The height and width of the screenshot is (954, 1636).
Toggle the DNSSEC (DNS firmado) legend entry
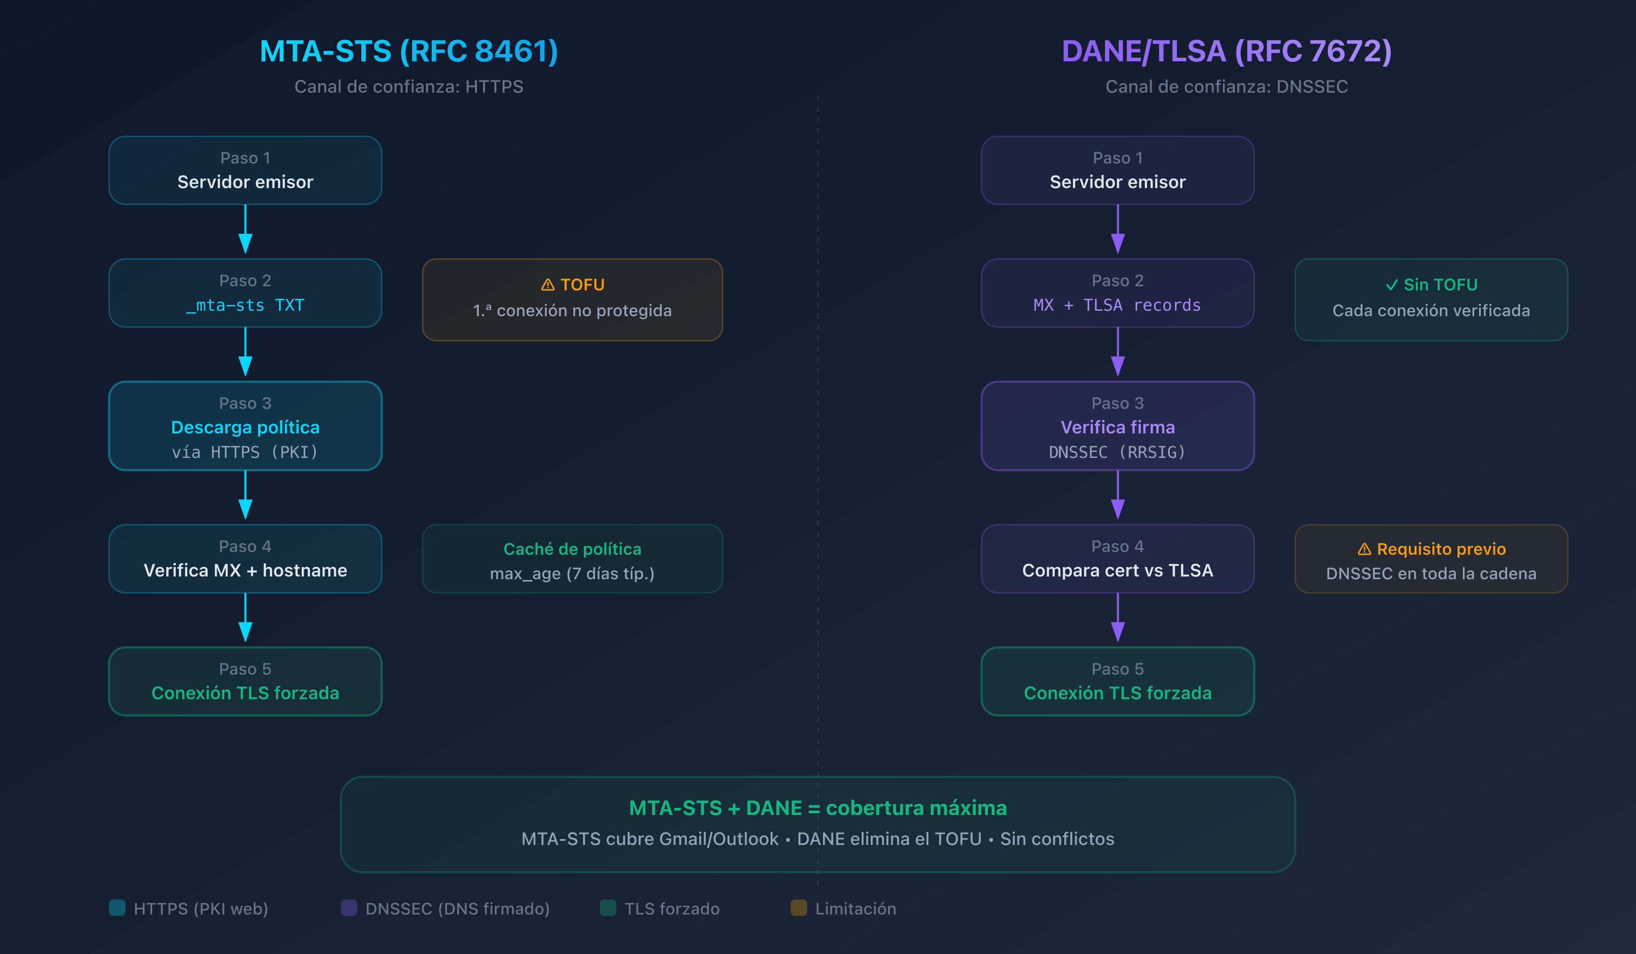(x=447, y=909)
